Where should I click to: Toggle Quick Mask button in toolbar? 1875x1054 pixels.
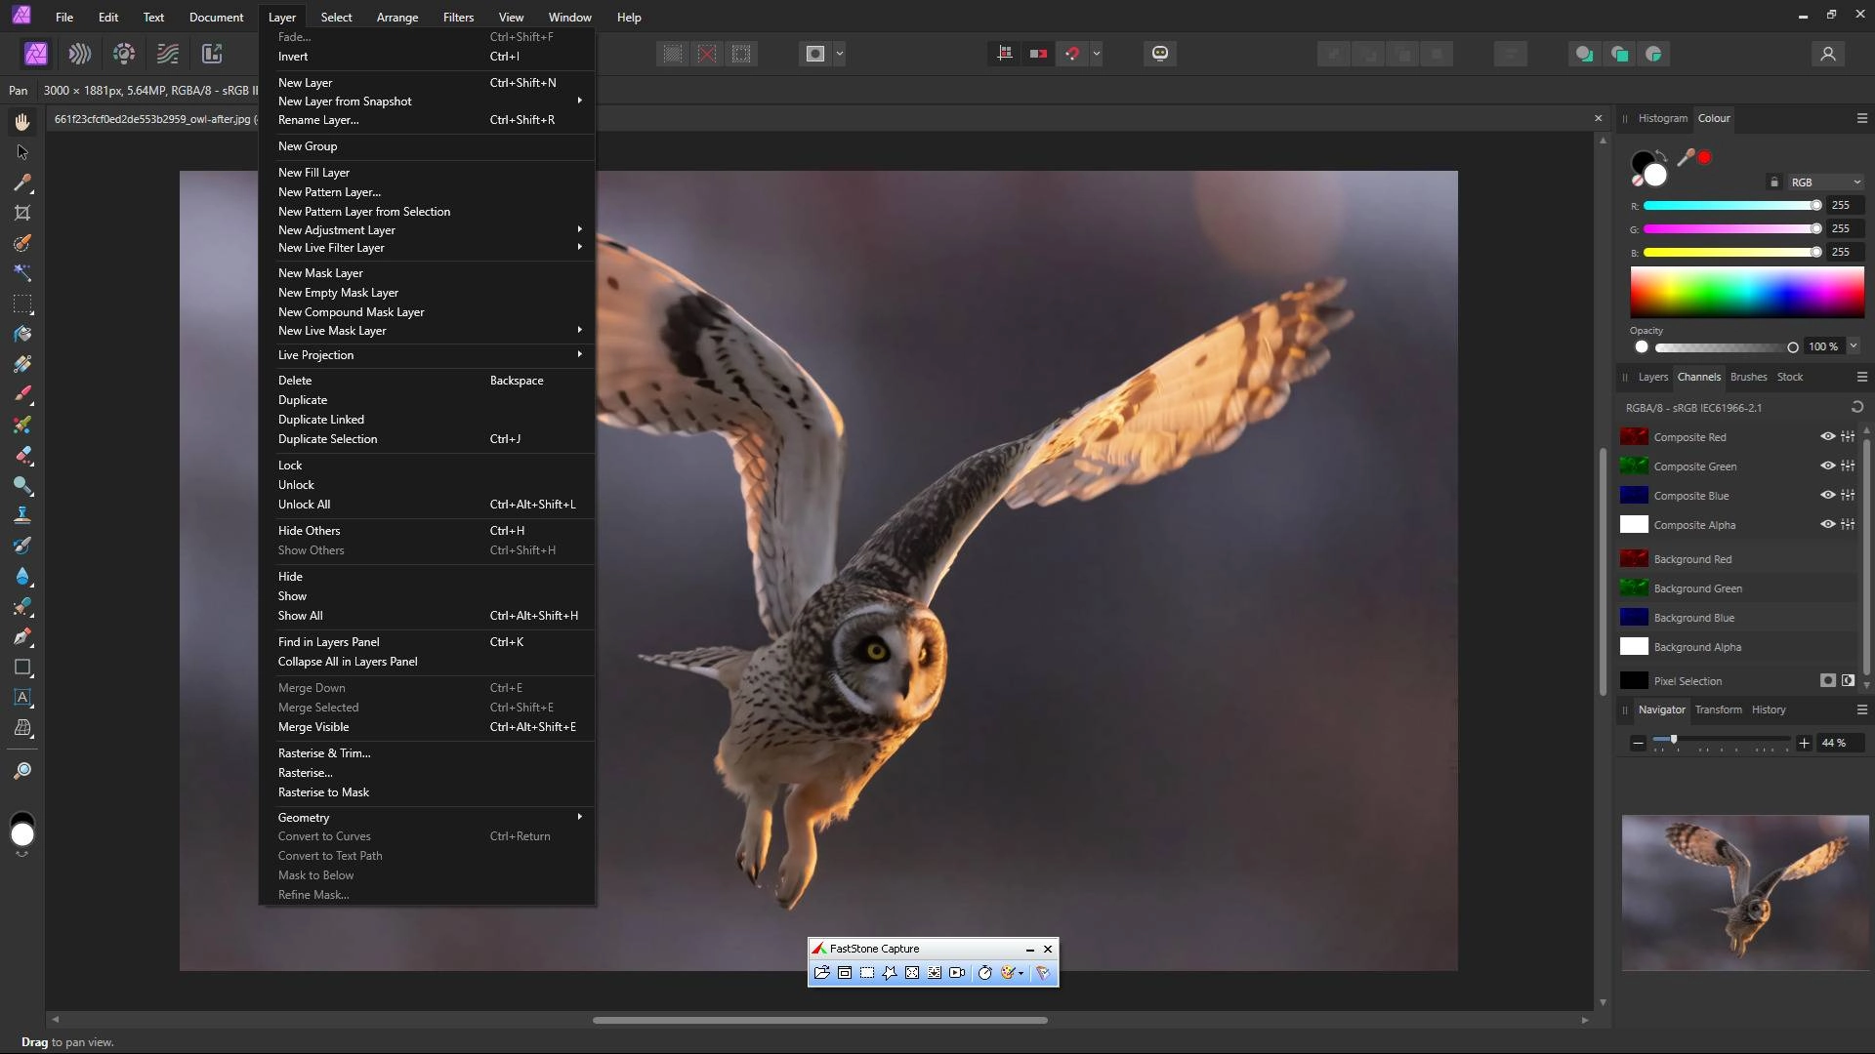815,54
